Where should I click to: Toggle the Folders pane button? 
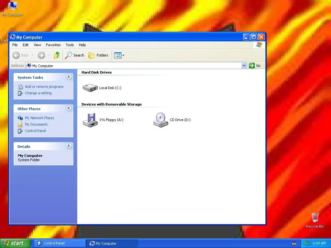tap(98, 55)
